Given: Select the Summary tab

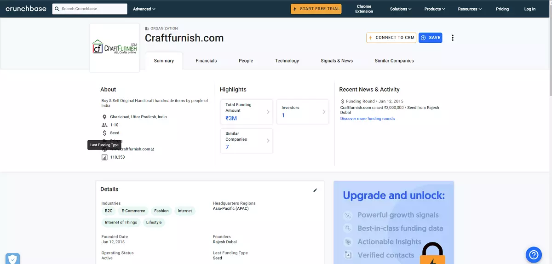Looking at the screenshot, I should 164,61.
